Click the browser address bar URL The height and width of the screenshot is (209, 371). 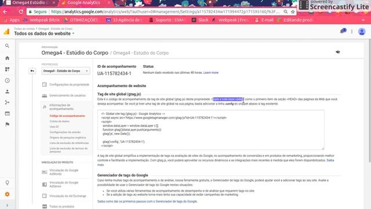pos(166,12)
